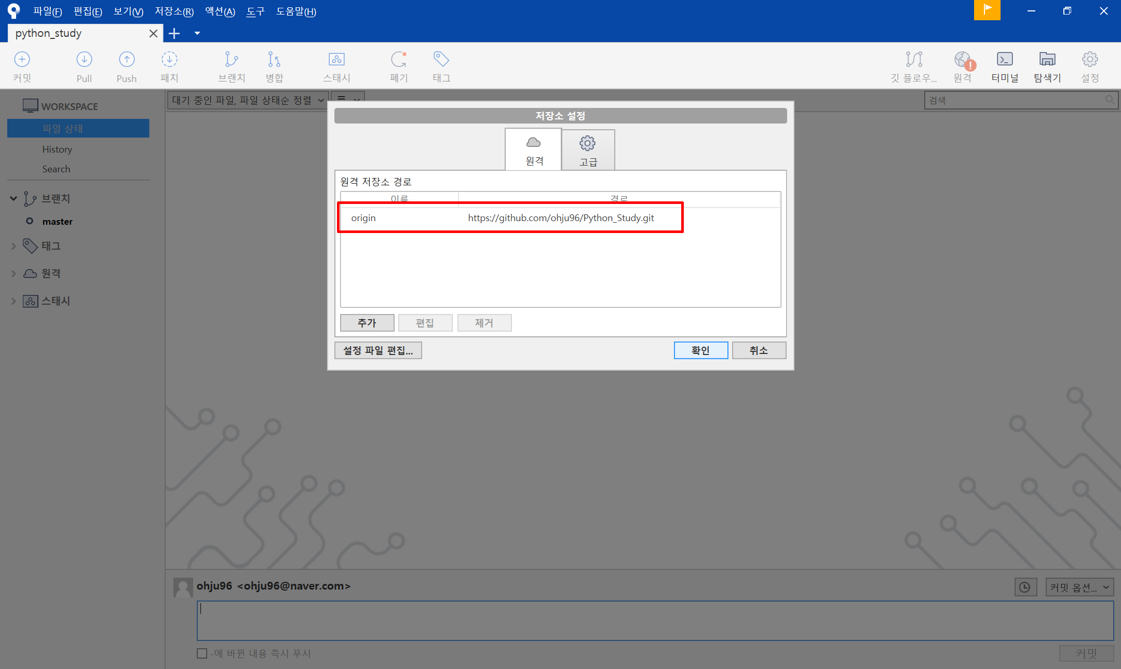Open the 커밋 옵션 dropdown
Screen dimensions: 1121x669
point(1079,587)
